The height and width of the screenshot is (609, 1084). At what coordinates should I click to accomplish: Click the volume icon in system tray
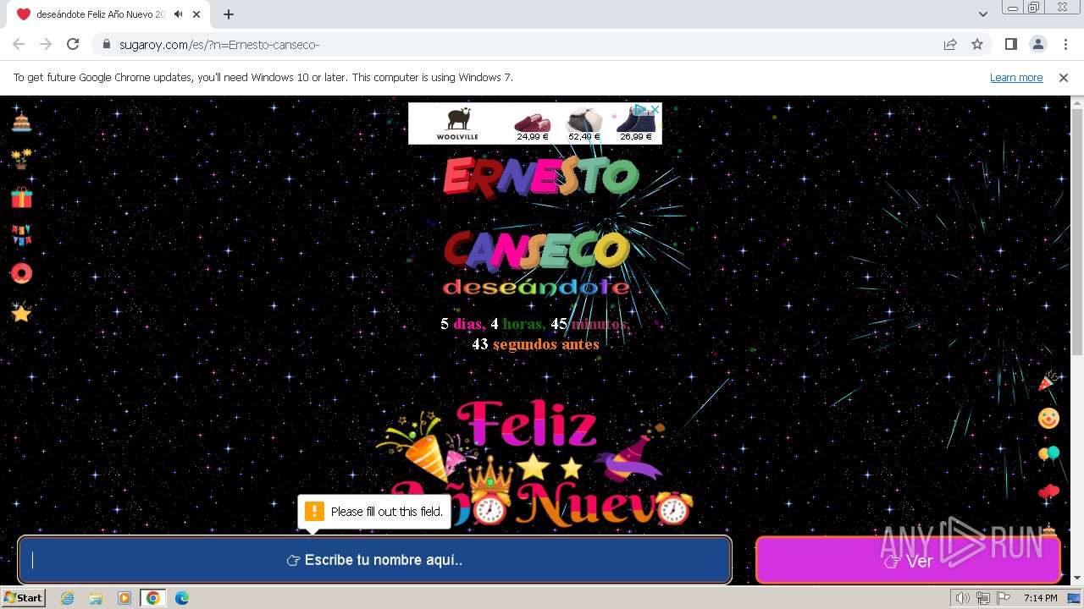pyautogui.click(x=962, y=598)
